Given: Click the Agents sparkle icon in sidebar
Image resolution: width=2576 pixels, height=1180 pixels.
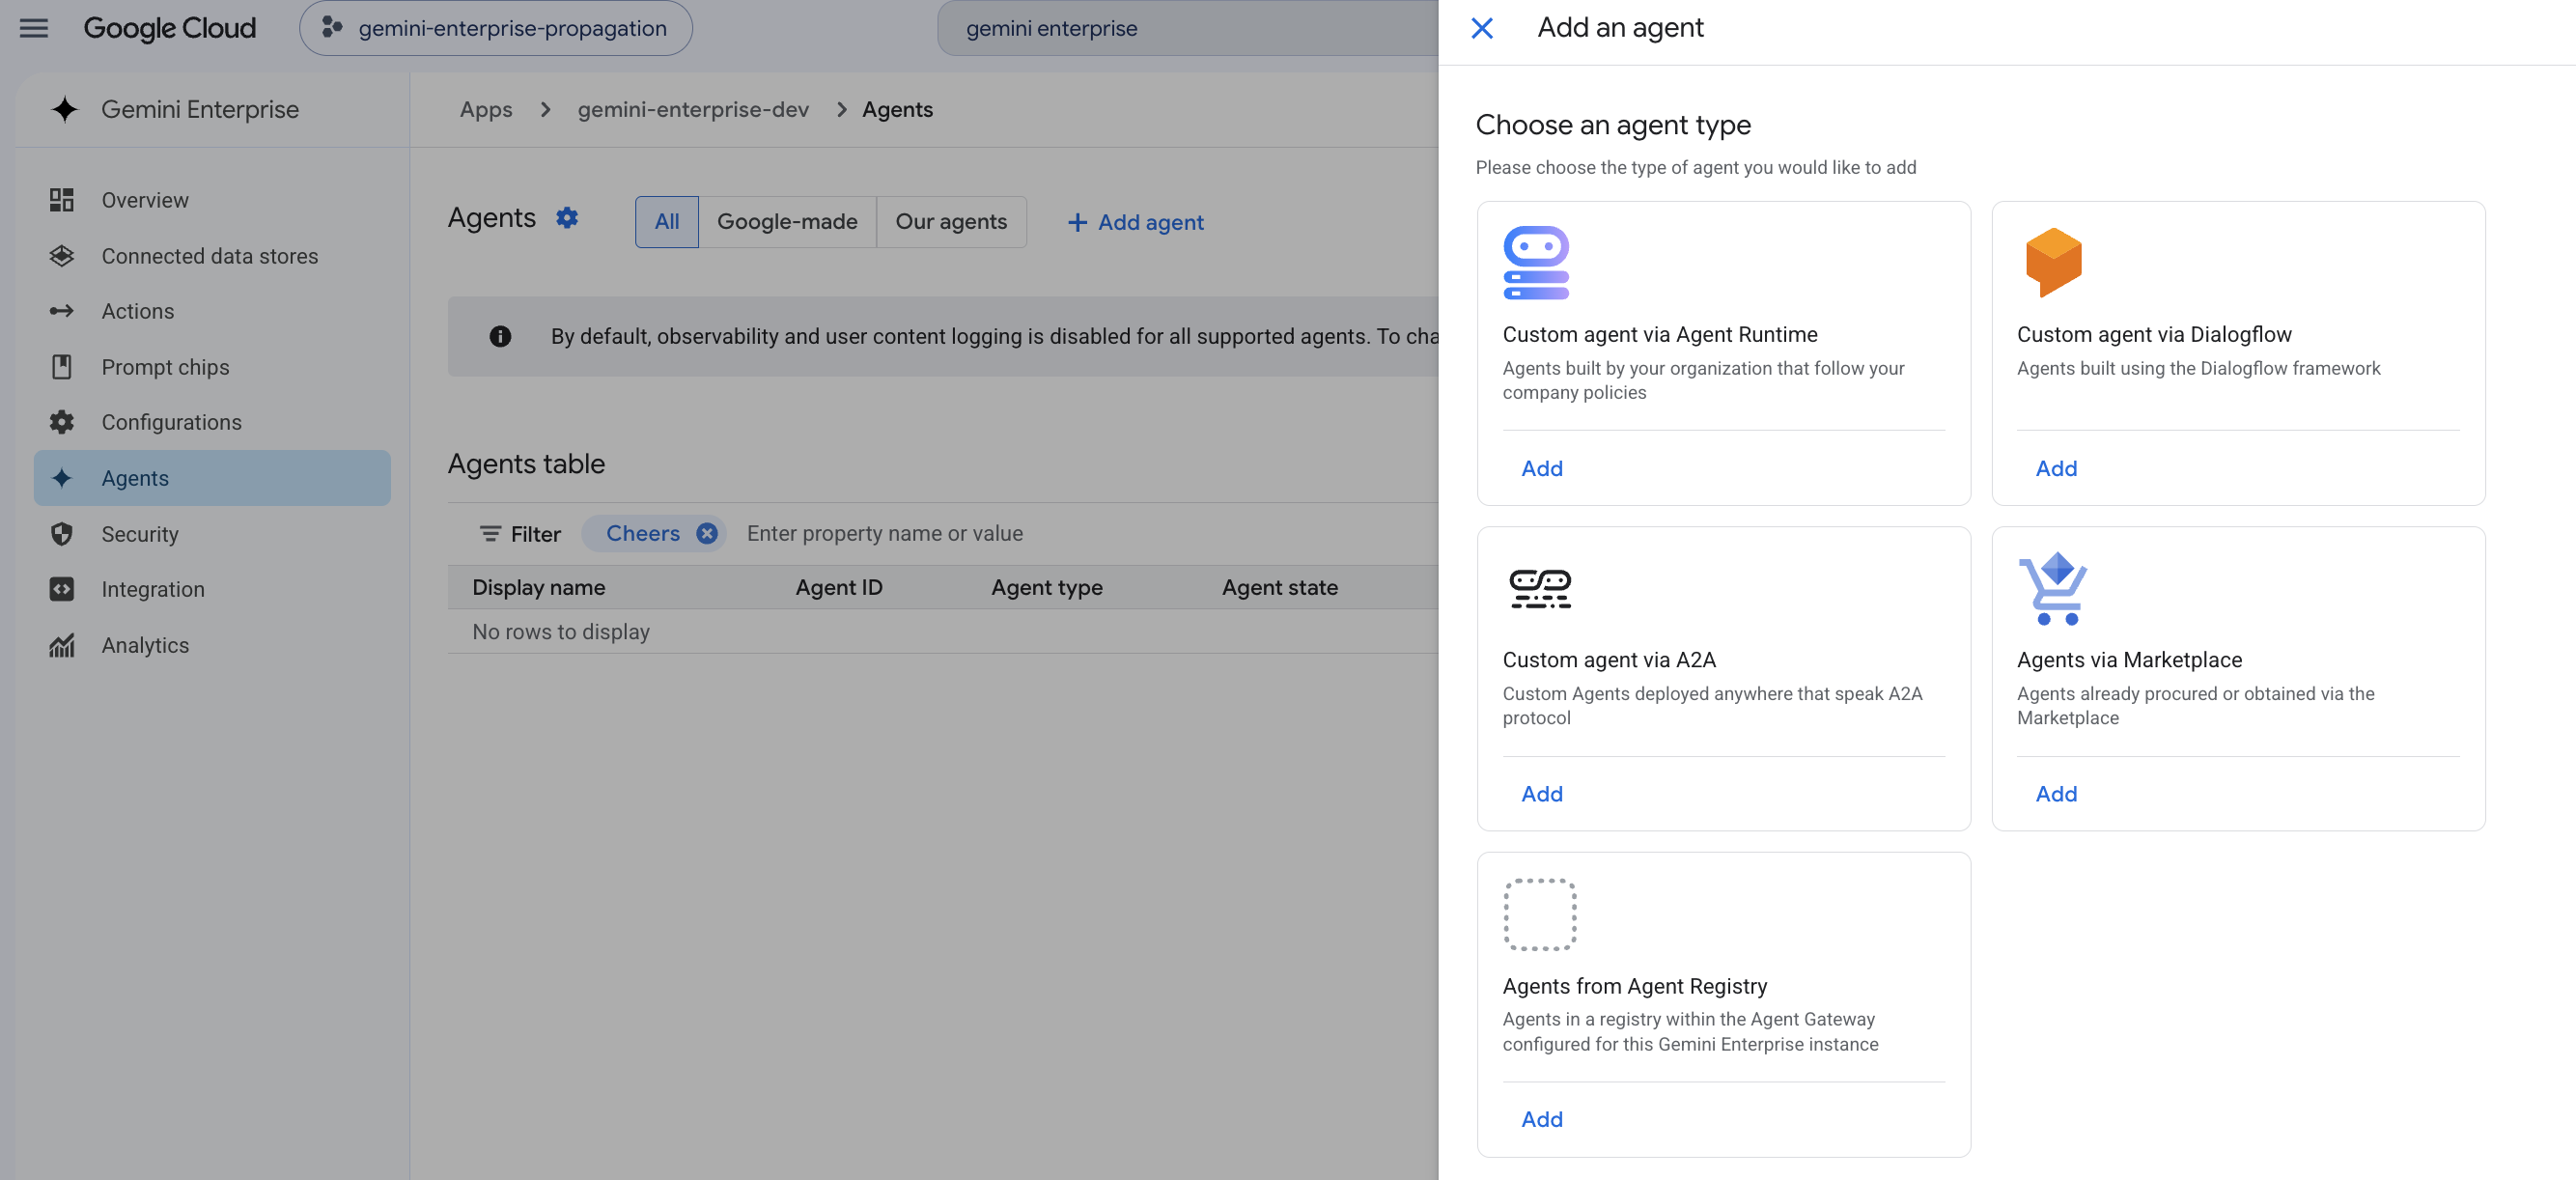Looking at the screenshot, I should tap(62, 478).
